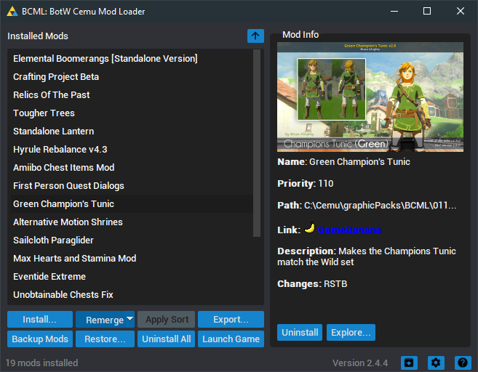Select Tougher Trees mod
This screenshot has width=478, height=372.
[x=132, y=113]
